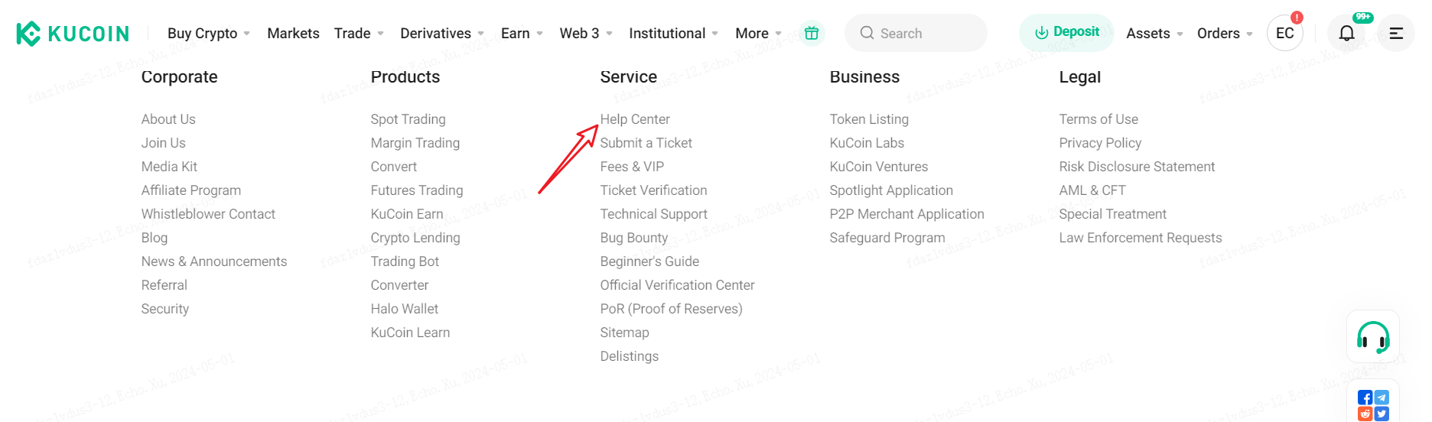
Task: Click the Telegram social icon
Action: 1382,398
